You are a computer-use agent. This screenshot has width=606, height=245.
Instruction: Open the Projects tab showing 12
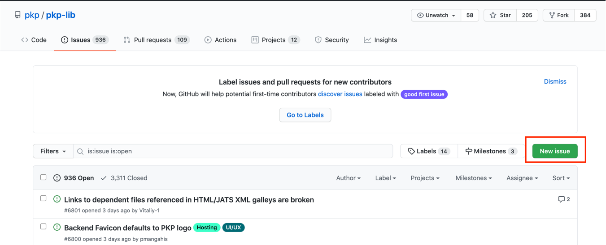275,40
